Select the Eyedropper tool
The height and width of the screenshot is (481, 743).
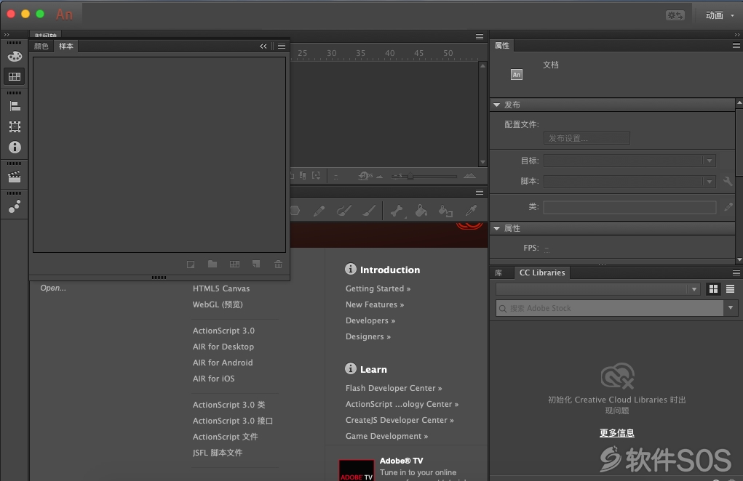tap(471, 211)
